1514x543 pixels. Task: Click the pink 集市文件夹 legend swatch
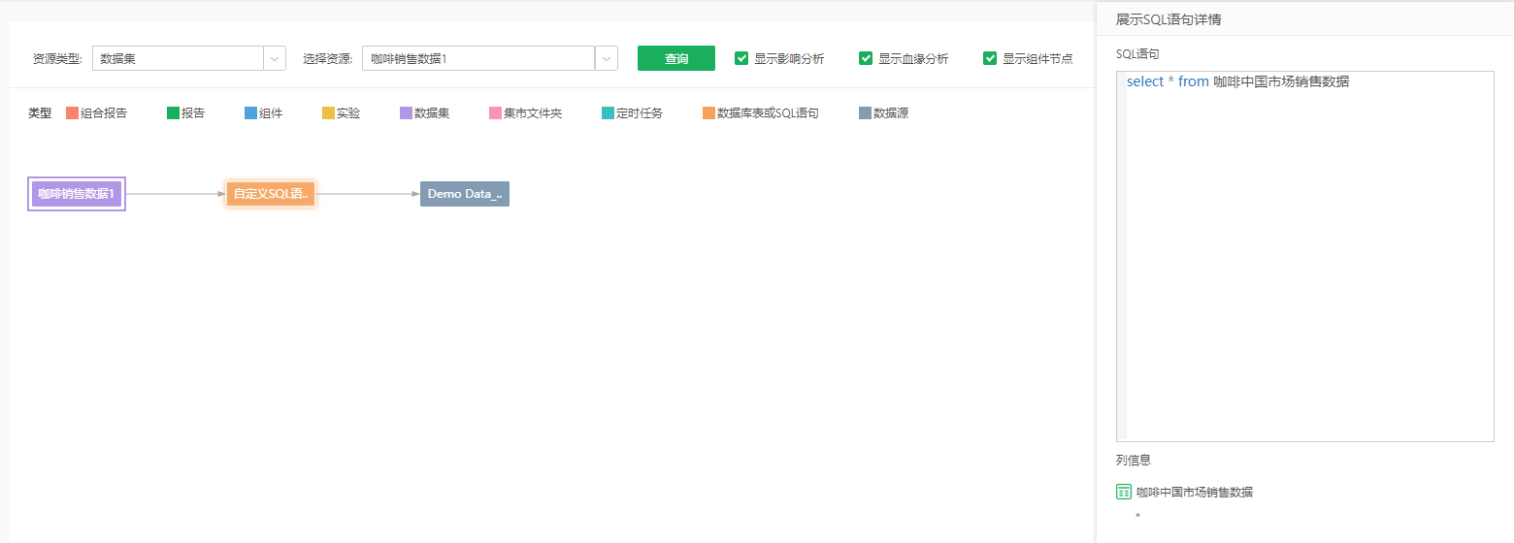pyautogui.click(x=495, y=113)
